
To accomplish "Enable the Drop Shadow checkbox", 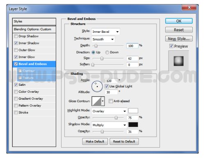I will point(16,36).
